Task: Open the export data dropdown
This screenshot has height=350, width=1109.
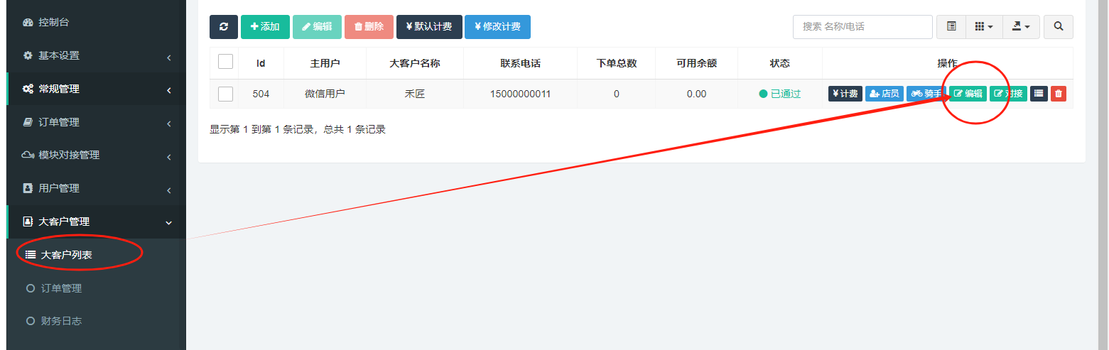Action: (x=1021, y=27)
